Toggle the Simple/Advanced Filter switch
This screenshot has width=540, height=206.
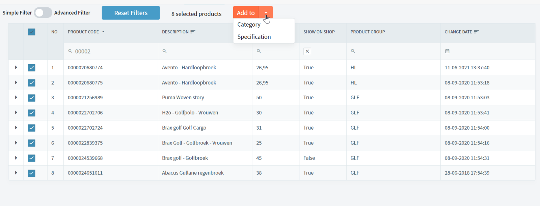[x=43, y=13]
